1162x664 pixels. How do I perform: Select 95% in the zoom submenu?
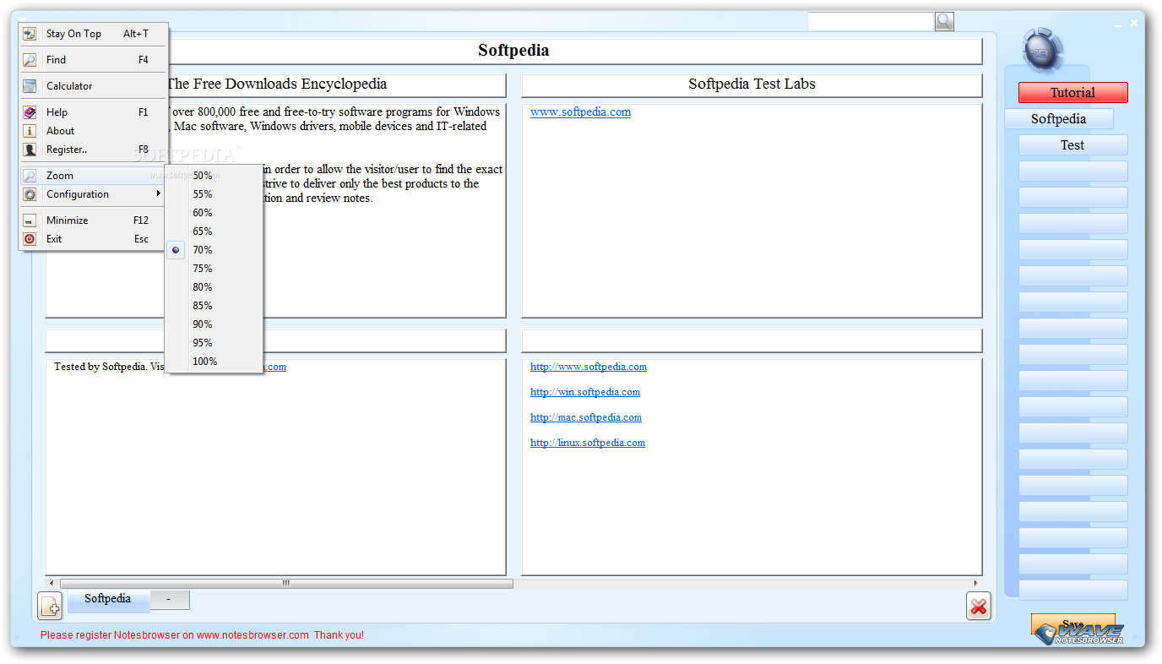pos(214,343)
